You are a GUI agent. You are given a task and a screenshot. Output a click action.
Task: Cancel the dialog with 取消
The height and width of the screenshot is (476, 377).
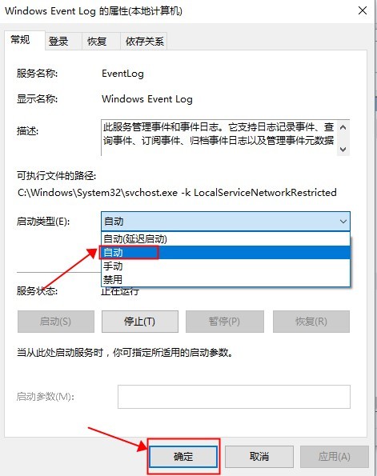pyautogui.click(x=259, y=457)
